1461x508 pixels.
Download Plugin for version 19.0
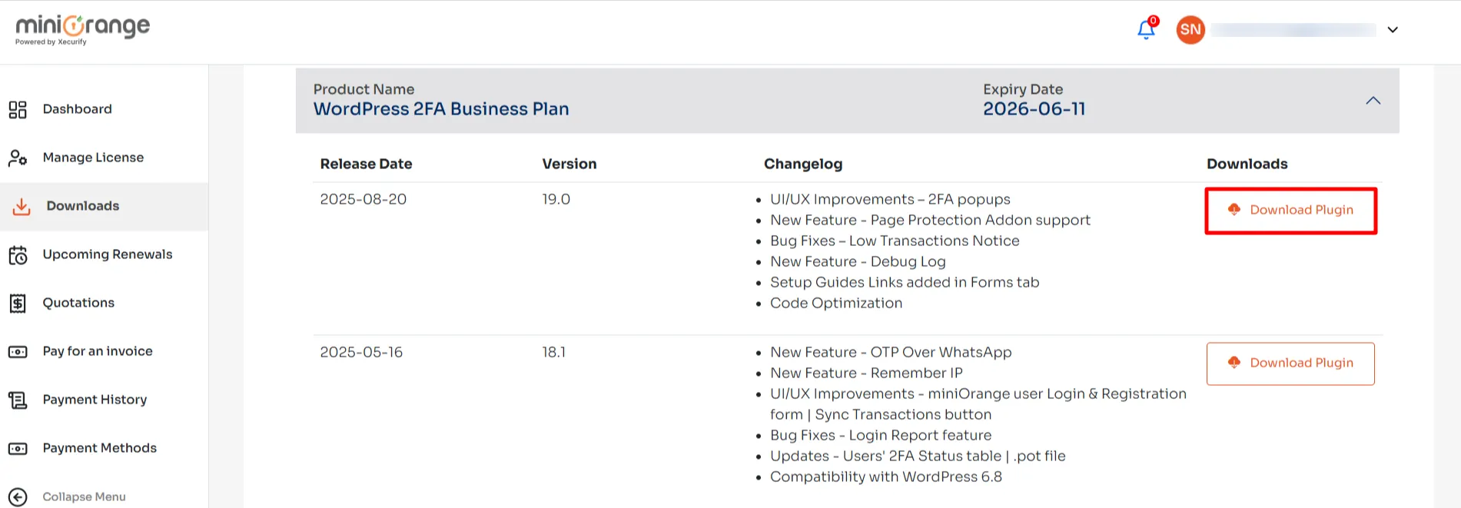[1290, 211]
